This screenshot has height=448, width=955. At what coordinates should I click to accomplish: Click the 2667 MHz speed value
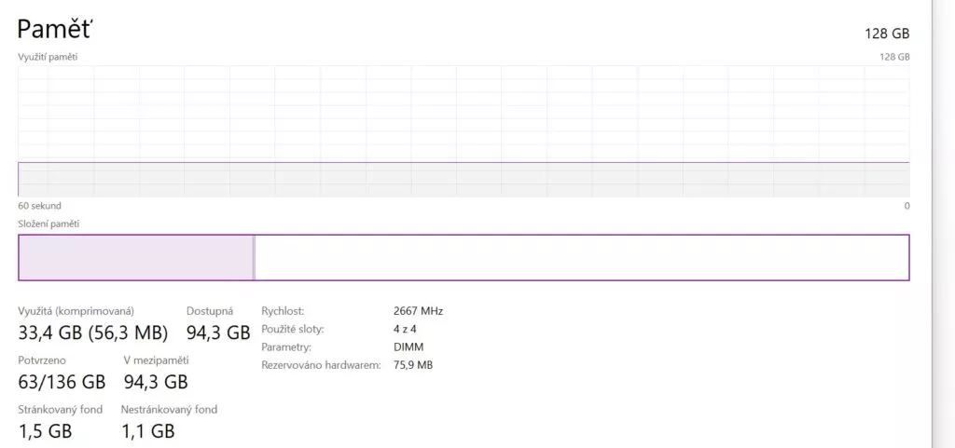pyautogui.click(x=419, y=311)
